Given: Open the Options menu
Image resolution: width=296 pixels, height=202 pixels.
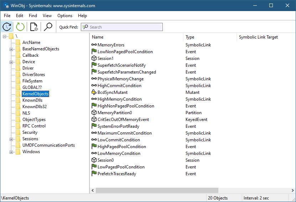Looking at the screenshot, I should [x=65, y=16].
